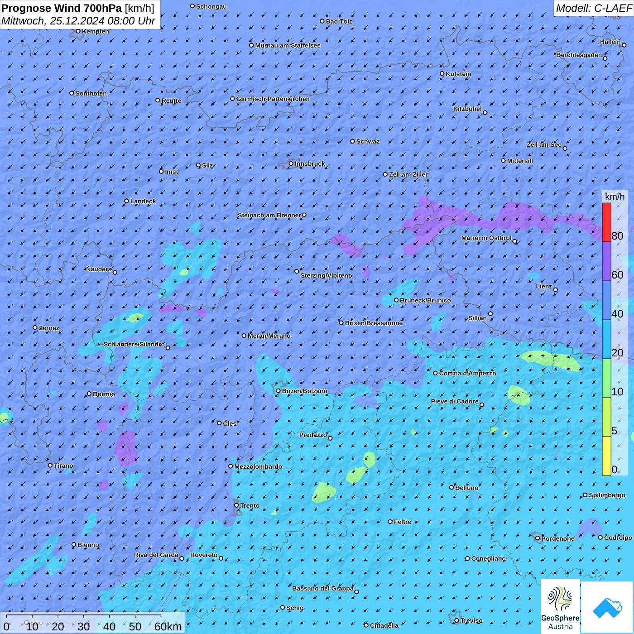The image size is (634, 634).
Task: Click the Bassano del Grappa label
Action: click(x=323, y=588)
